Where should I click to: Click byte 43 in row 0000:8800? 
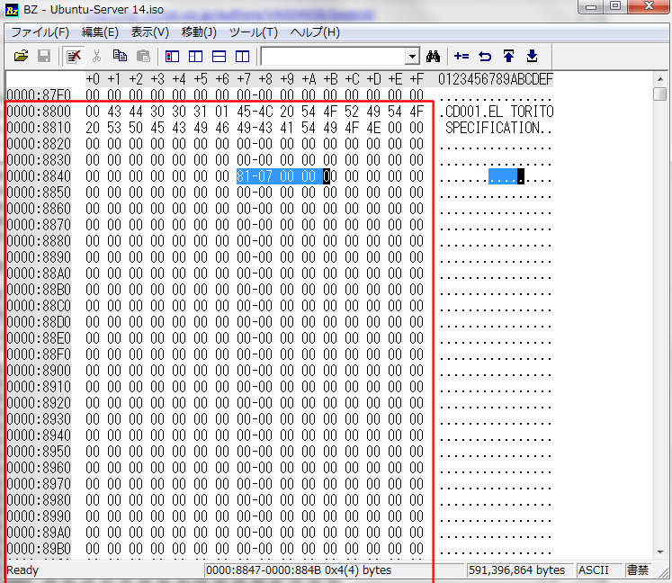pyautogui.click(x=114, y=112)
